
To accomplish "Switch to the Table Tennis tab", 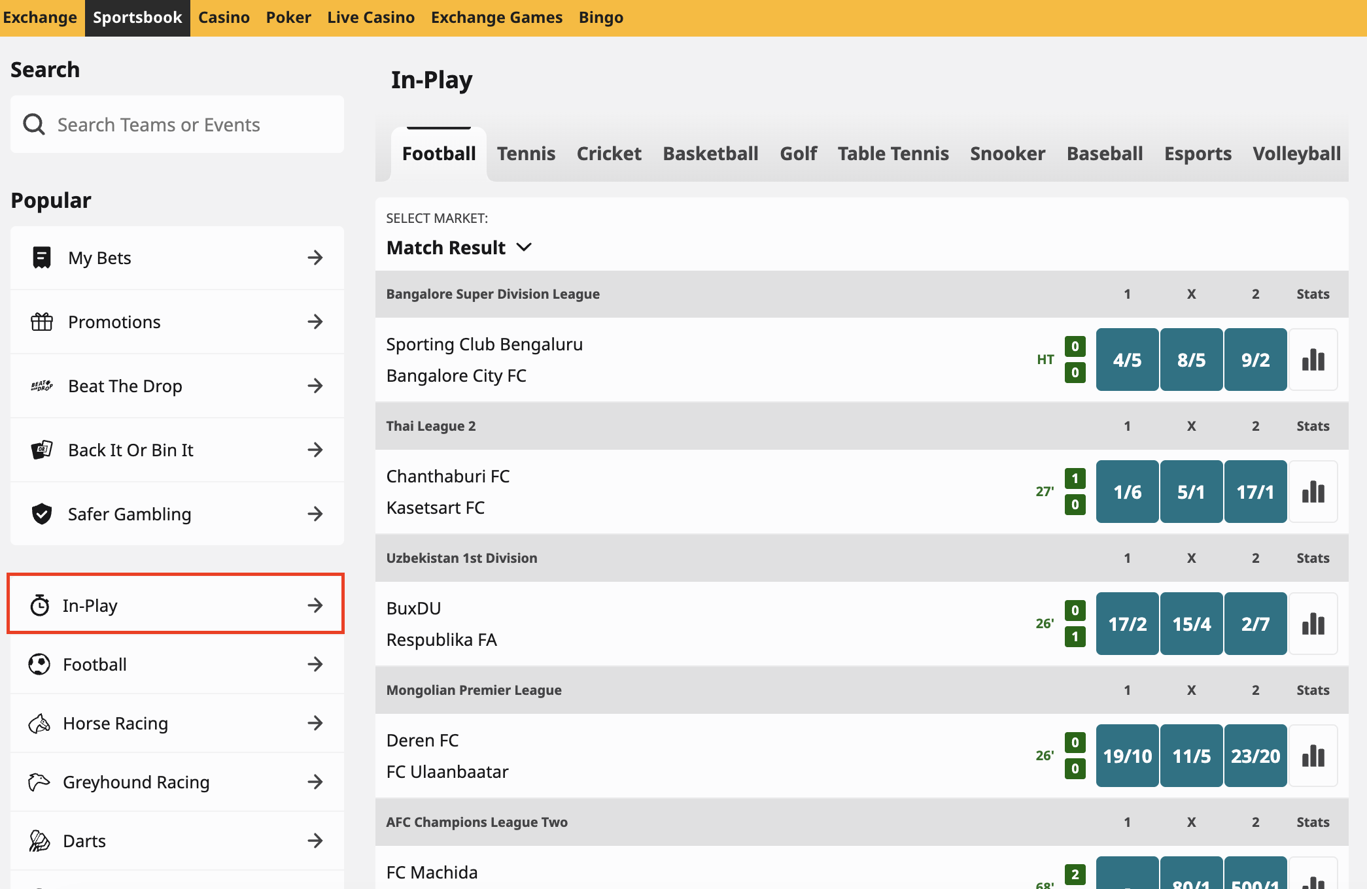I will [893, 154].
